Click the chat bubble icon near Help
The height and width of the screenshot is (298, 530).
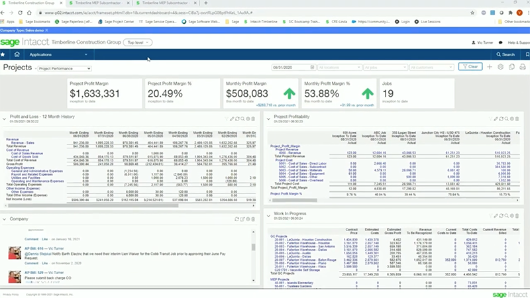tap(501, 42)
